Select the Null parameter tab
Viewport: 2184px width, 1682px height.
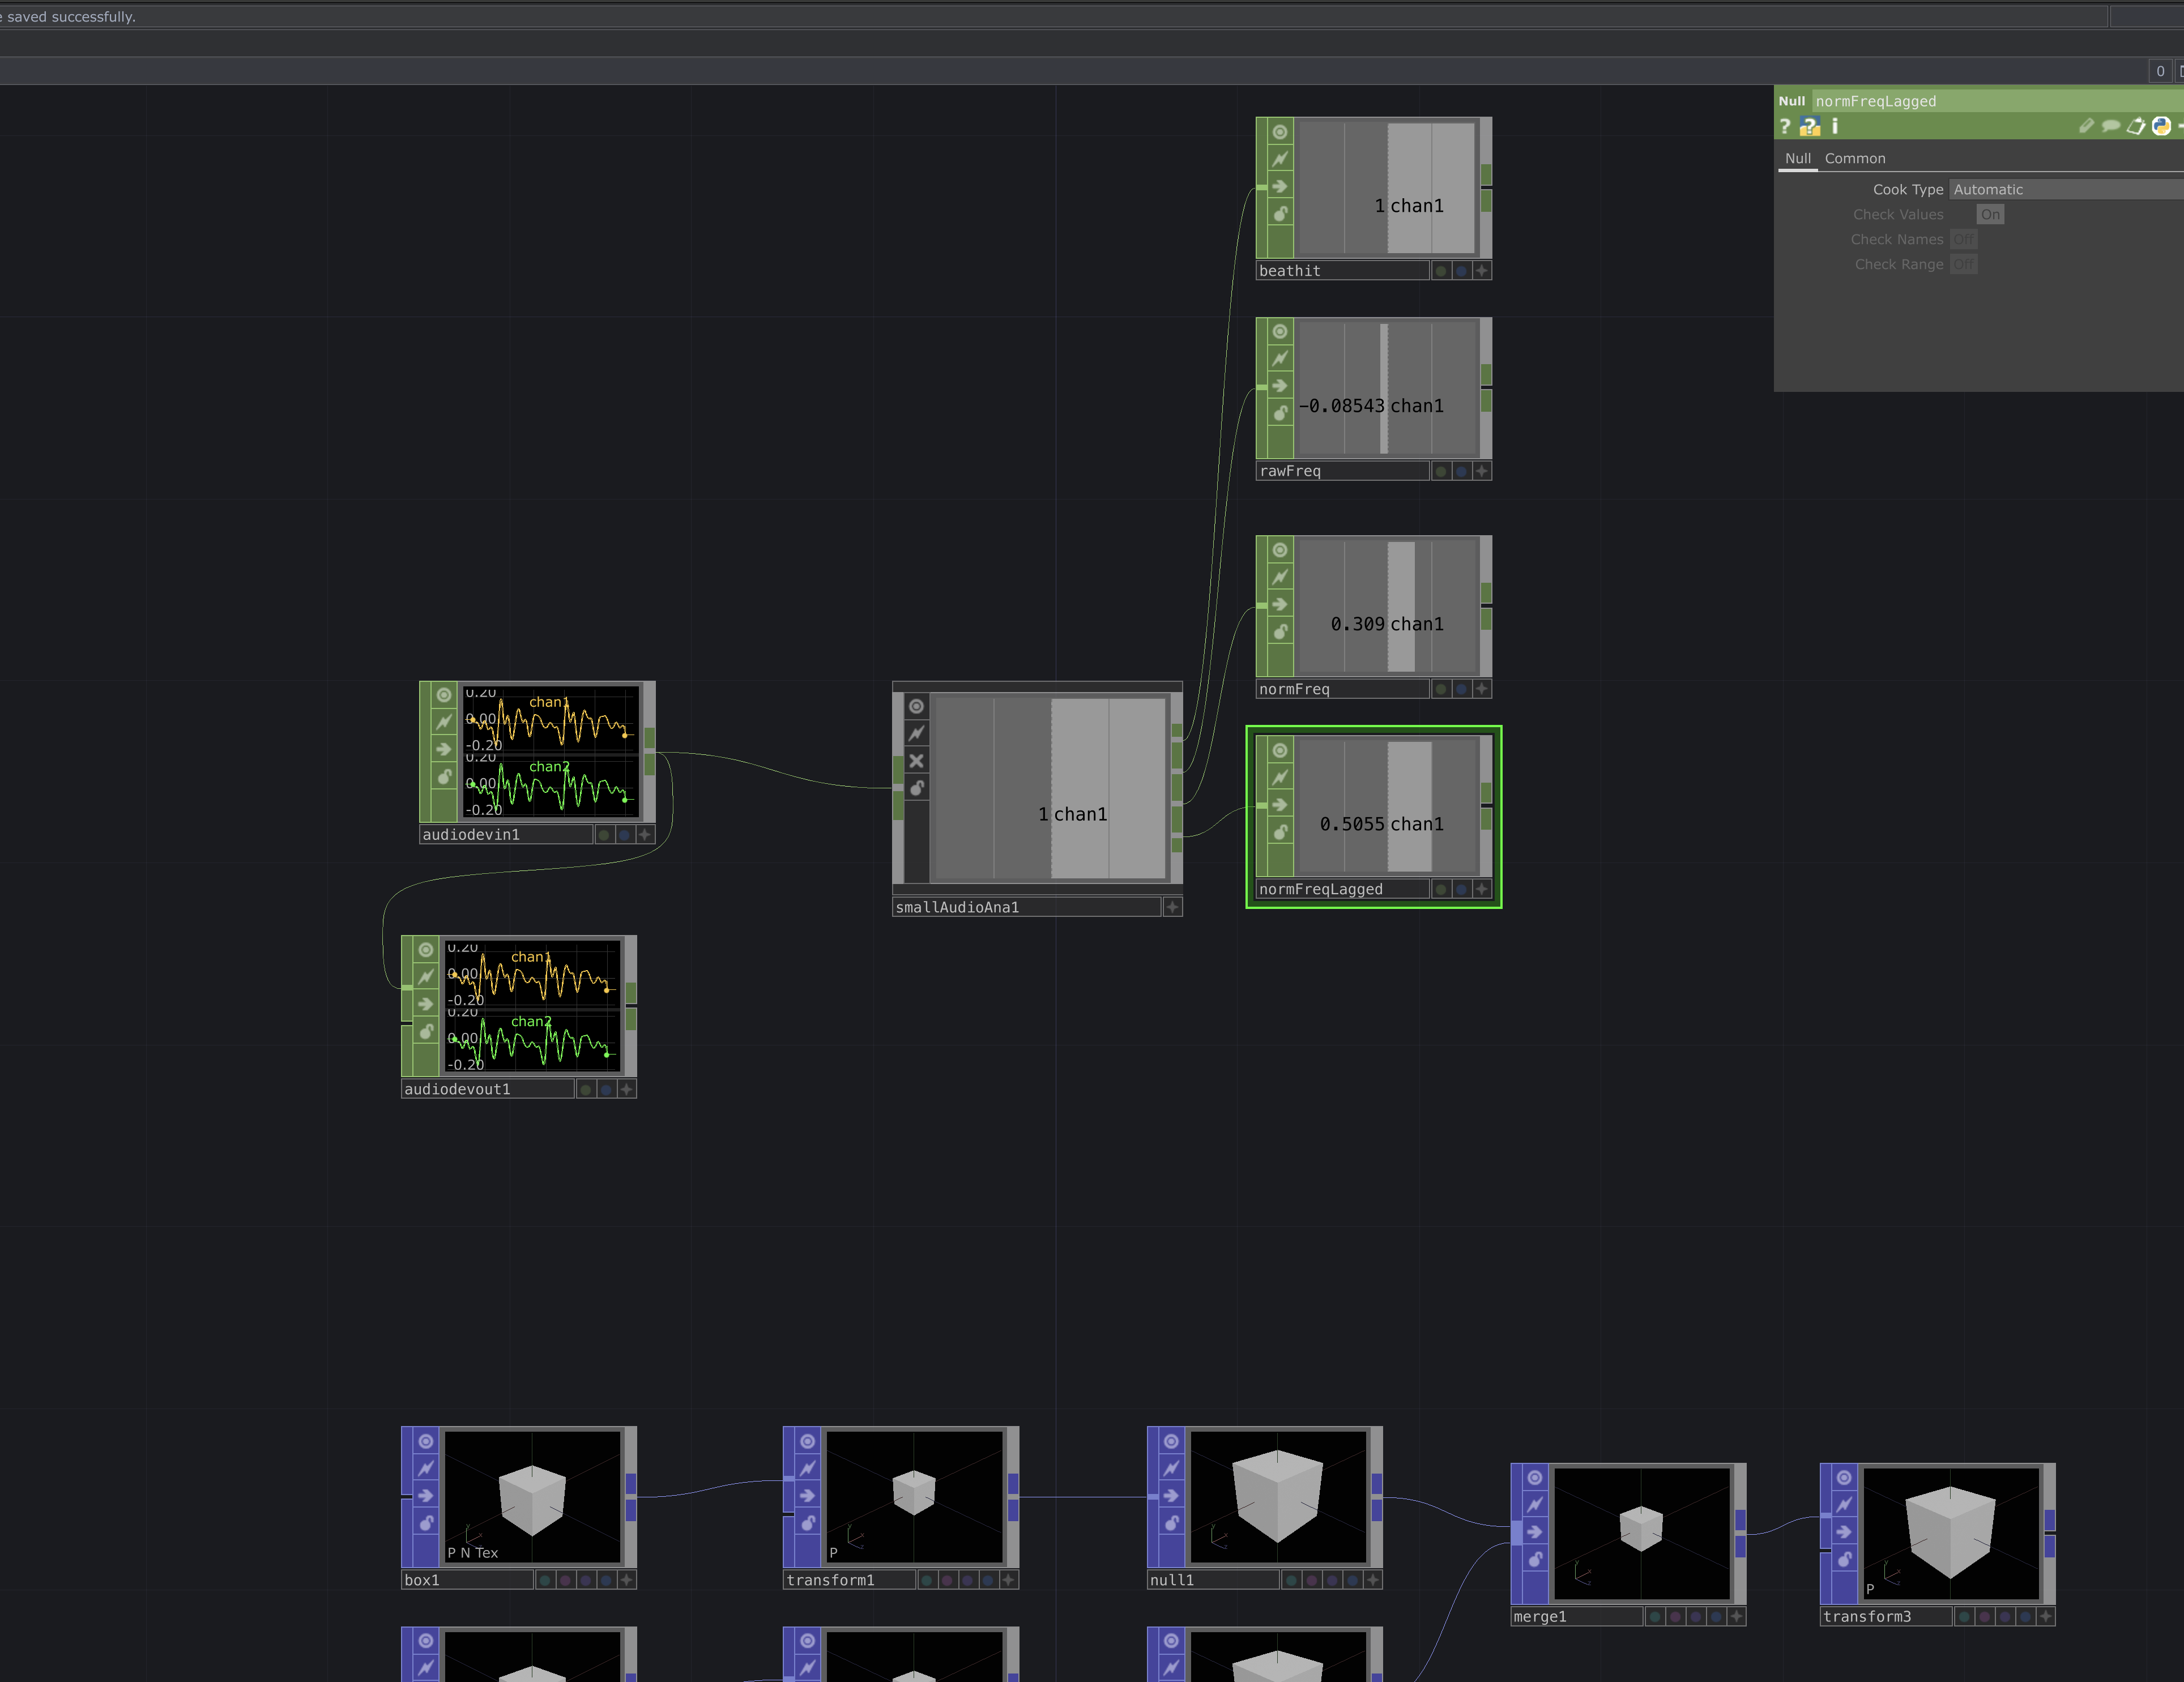click(1798, 158)
